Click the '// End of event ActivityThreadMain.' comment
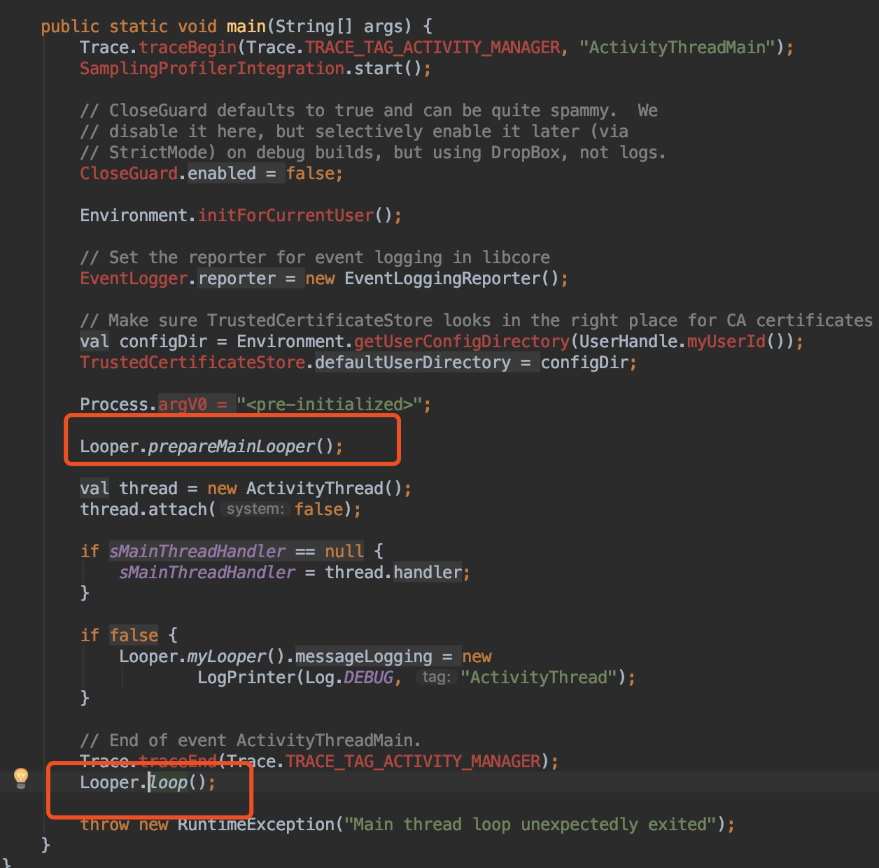This screenshot has height=868, width=879. click(251, 741)
